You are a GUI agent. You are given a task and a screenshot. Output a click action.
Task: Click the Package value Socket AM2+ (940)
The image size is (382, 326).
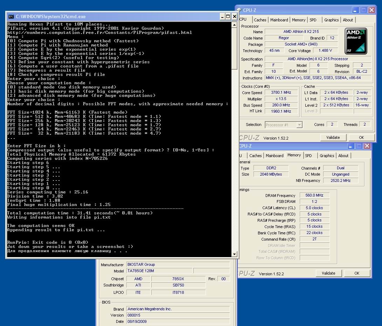click(x=301, y=44)
